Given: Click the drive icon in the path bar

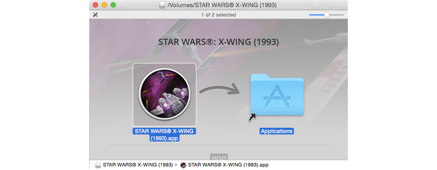Looking at the screenshot, I should click(x=98, y=165).
